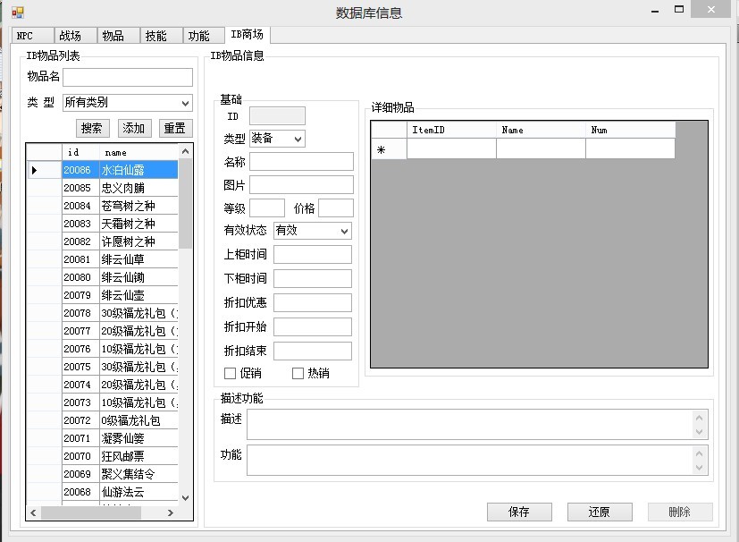Expand the 装备 type dropdown
The height and width of the screenshot is (542, 739).
[x=277, y=139]
